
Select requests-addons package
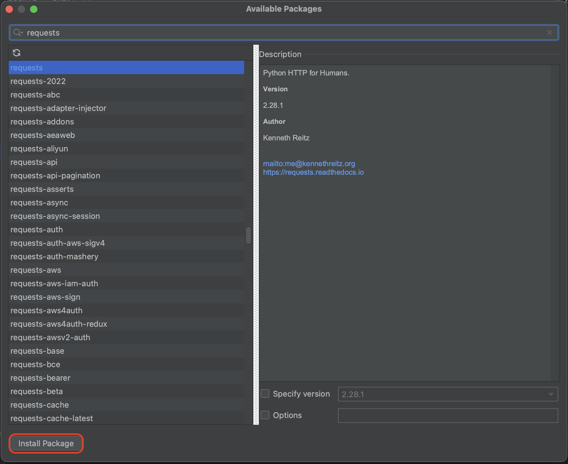126,122
